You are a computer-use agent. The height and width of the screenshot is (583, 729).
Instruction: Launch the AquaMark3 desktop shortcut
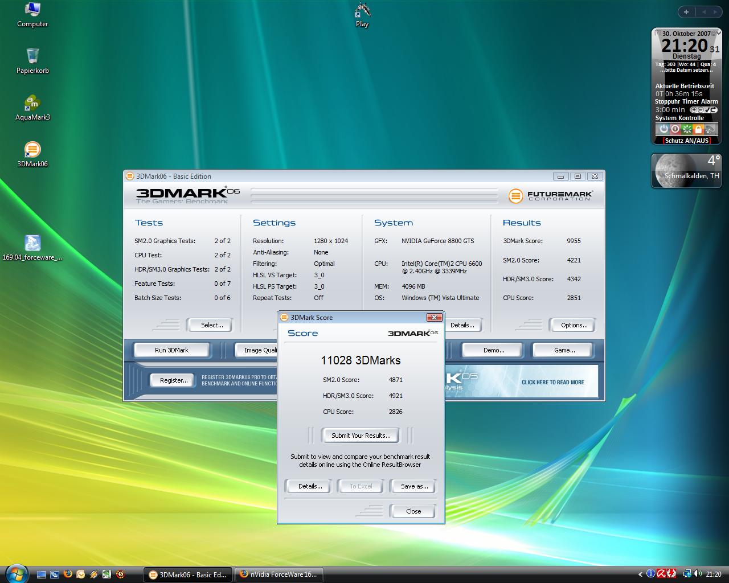tap(32, 108)
